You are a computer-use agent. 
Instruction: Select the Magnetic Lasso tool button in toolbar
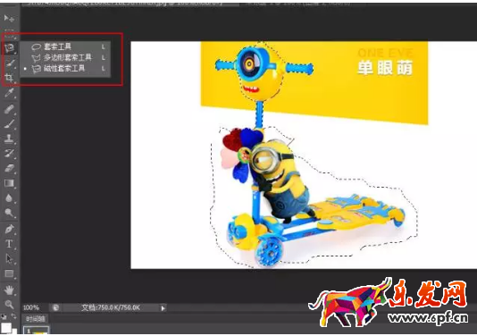click(9, 48)
